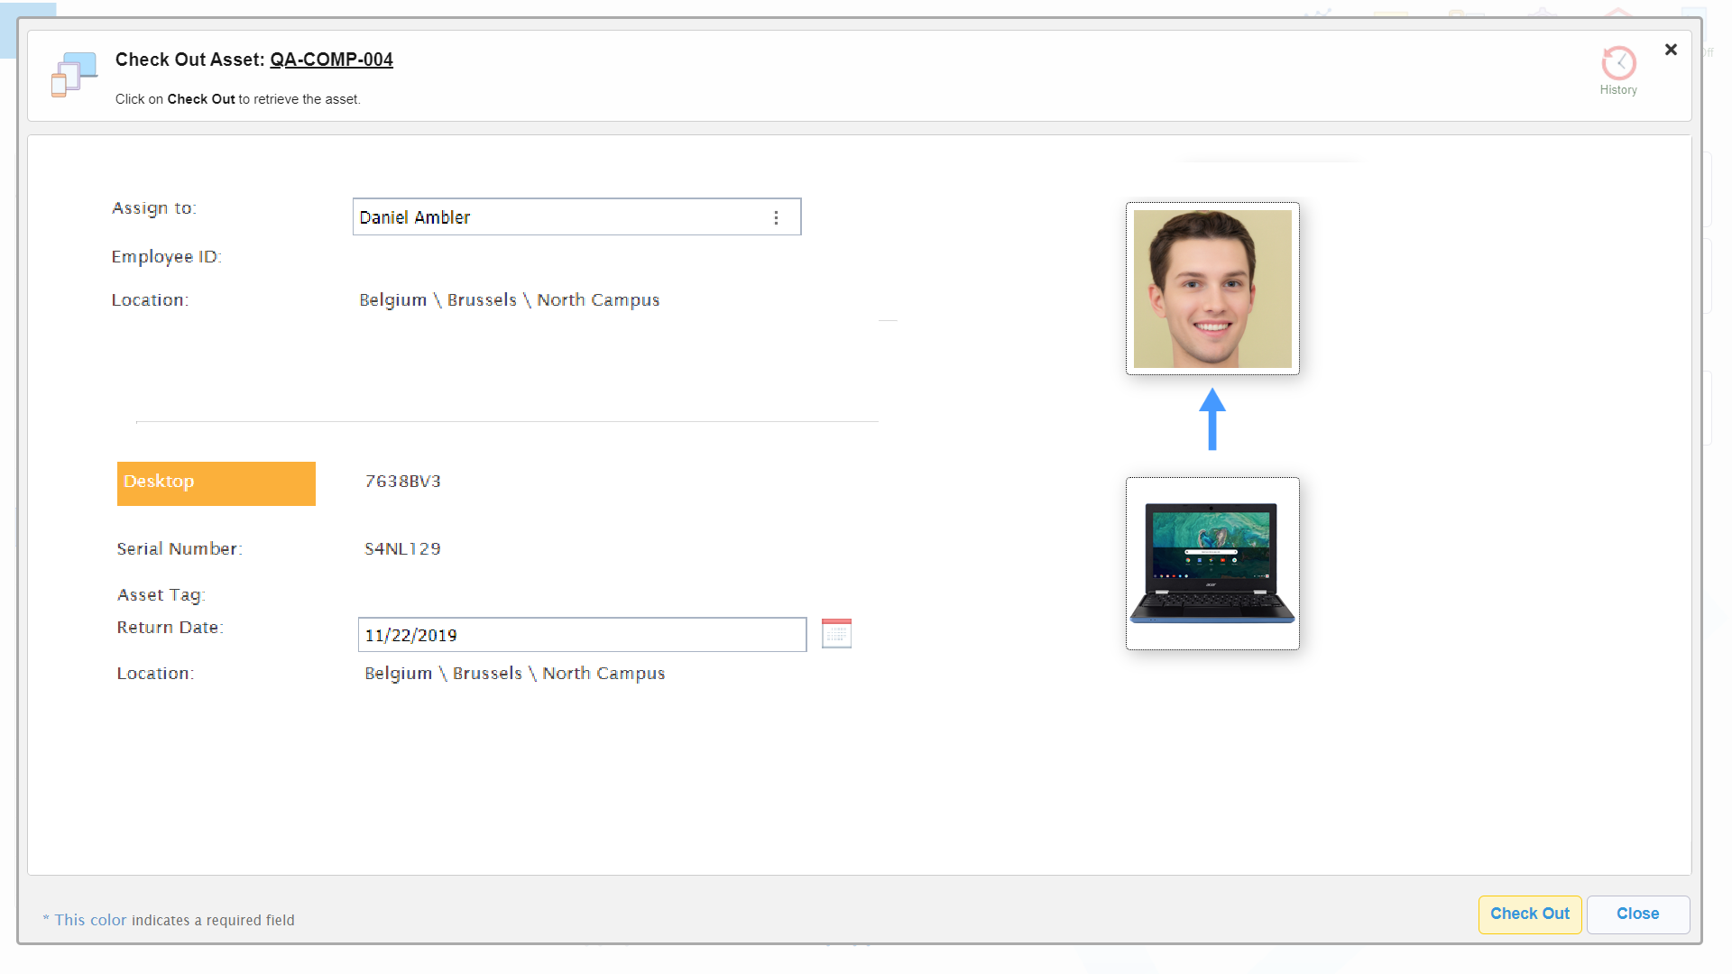Open the Assign to options menu

pos(776,217)
